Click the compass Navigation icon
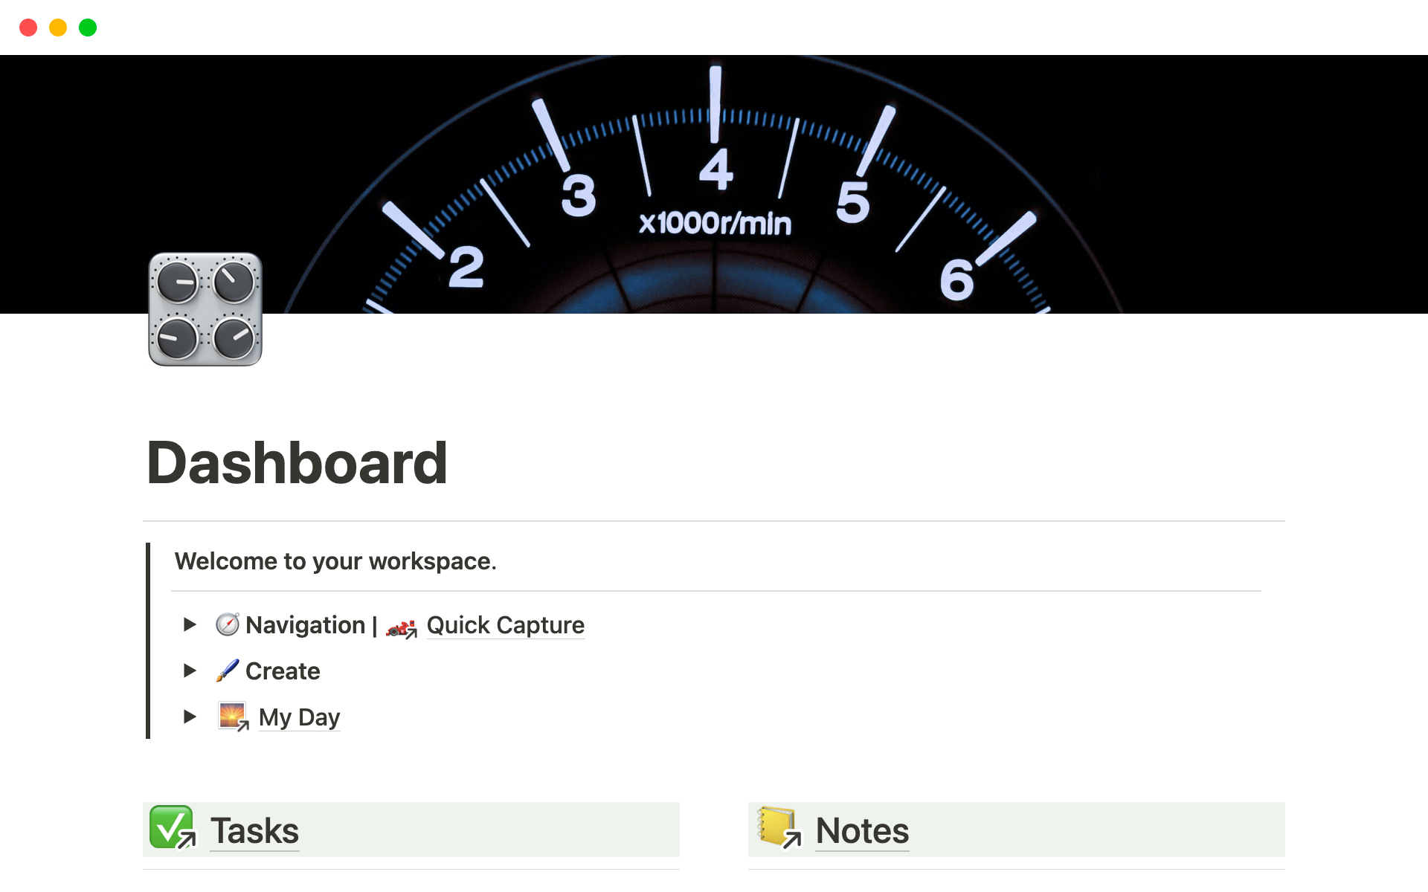The width and height of the screenshot is (1428, 892). 228,624
